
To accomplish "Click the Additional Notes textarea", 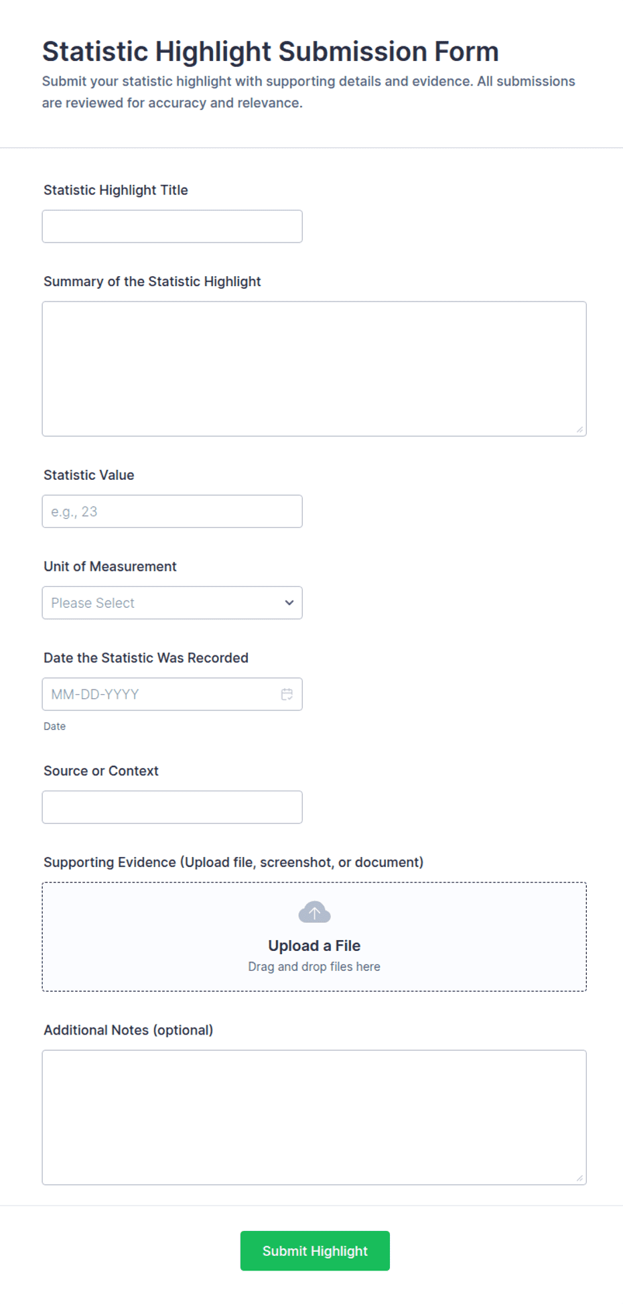I will (314, 1117).
